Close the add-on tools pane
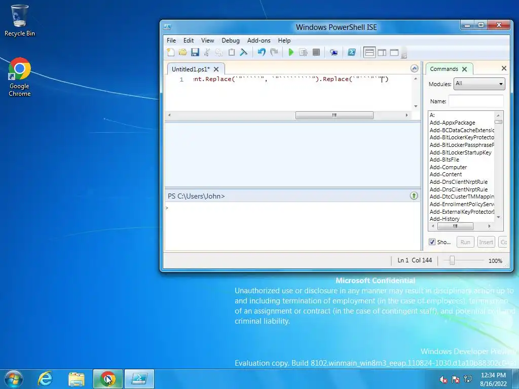 (504, 68)
